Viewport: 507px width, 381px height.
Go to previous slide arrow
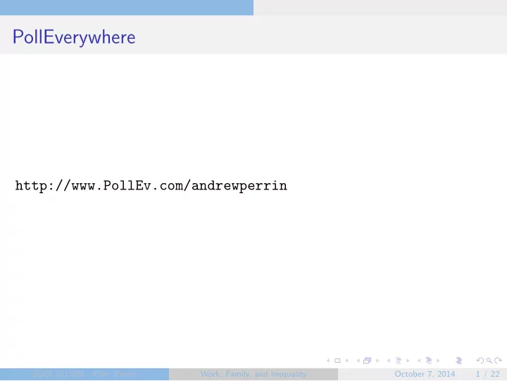tap(328, 361)
